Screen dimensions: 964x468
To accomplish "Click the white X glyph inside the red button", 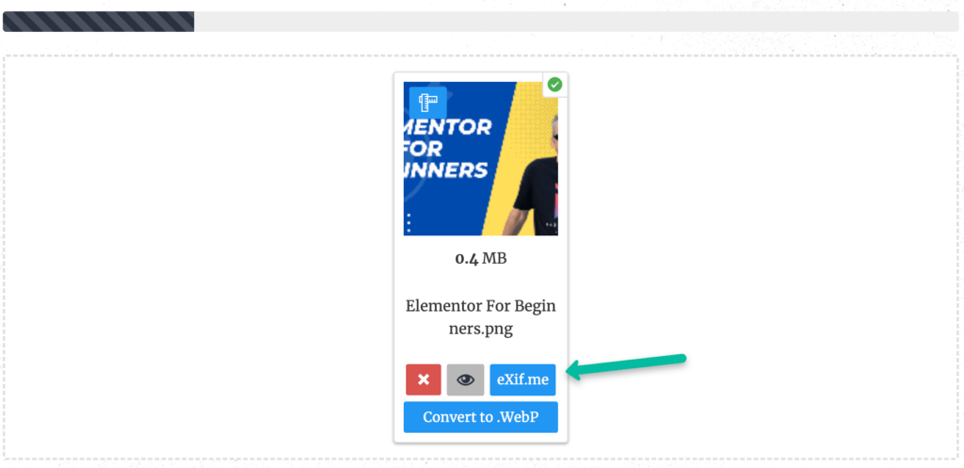I will coord(423,379).
